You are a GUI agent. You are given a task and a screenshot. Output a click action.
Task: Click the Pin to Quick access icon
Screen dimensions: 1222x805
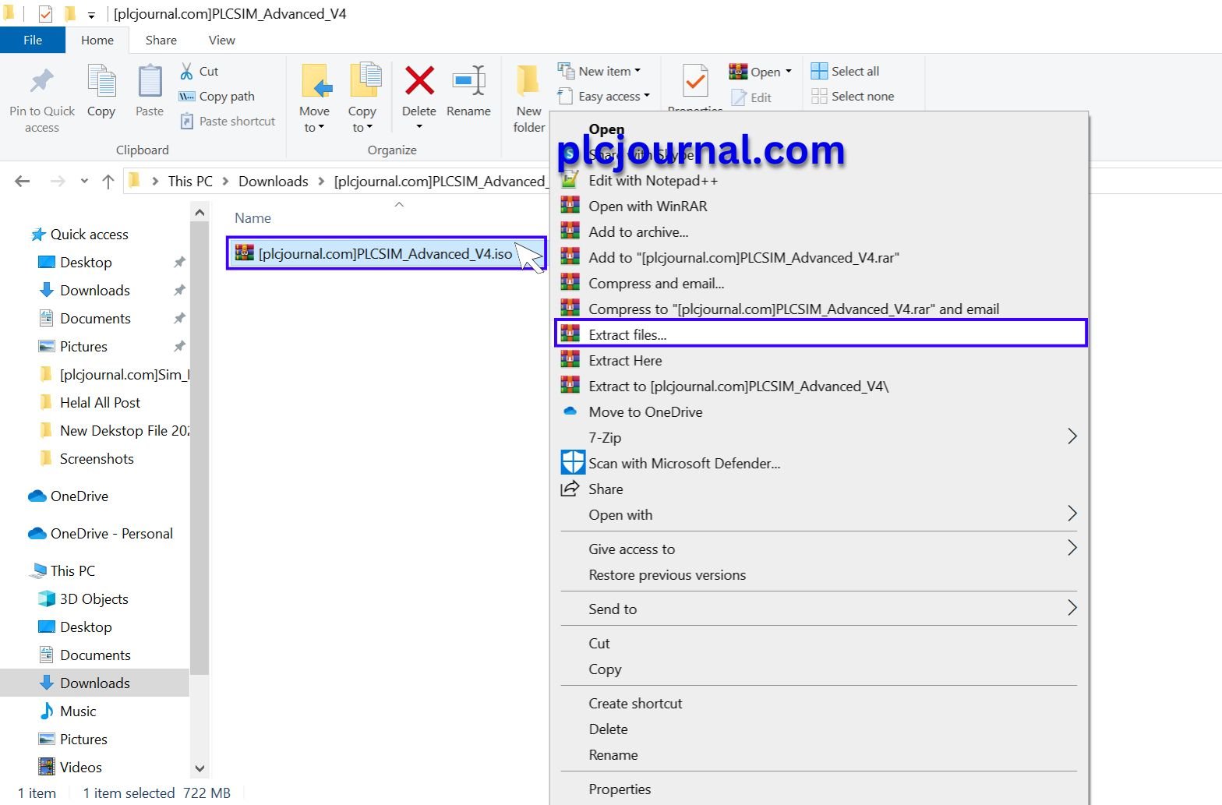(42, 83)
